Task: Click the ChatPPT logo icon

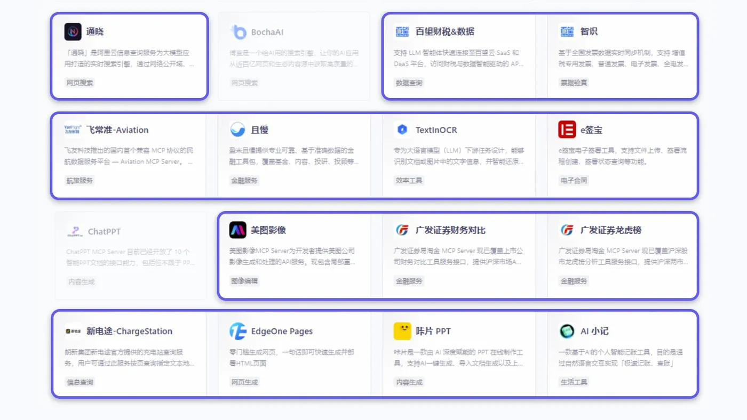Action: point(75,231)
